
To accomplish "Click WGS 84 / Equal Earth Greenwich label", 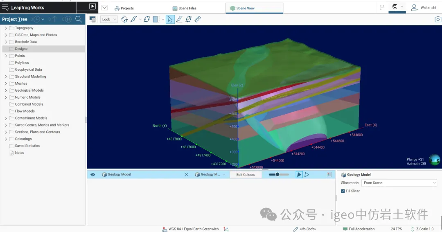I will [x=193, y=229].
